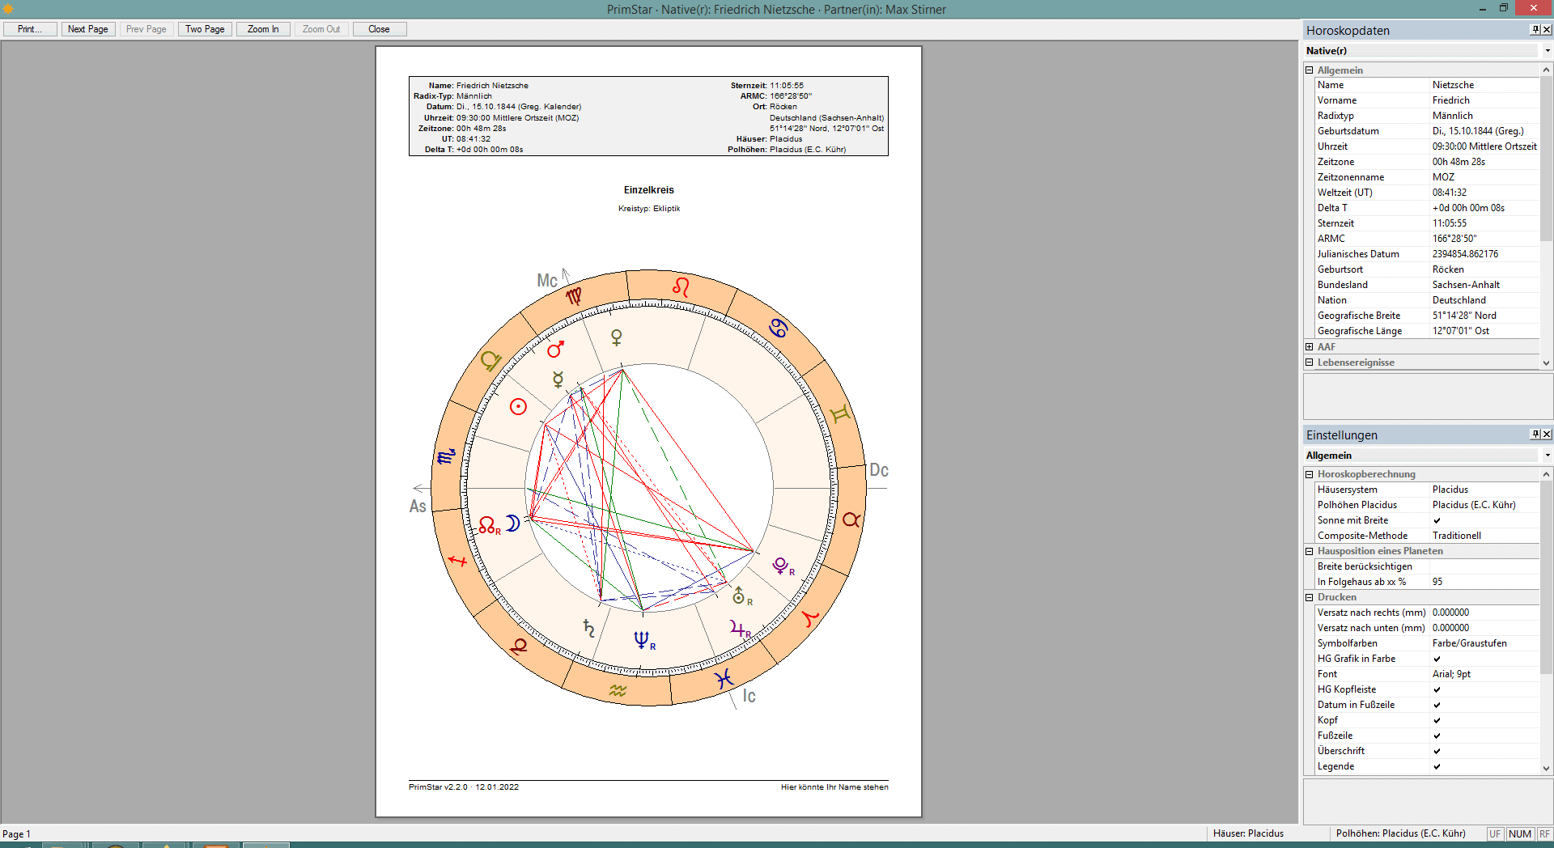Click the blue Scorpio sign on the ring
This screenshot has width=1554, height=848.
point(446,457)
